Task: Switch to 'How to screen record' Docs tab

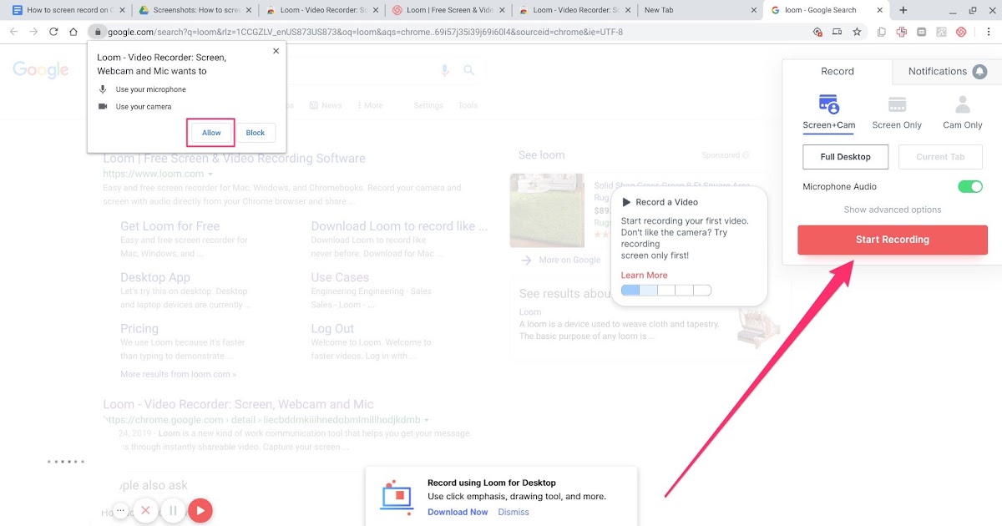Action: pyautogui.click(x=67, y=10)
